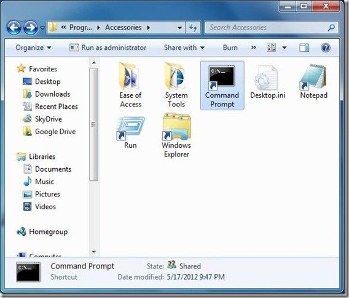349x298 pixels.
Task: Click the Burn toolbar button
Action: [230, 48]
